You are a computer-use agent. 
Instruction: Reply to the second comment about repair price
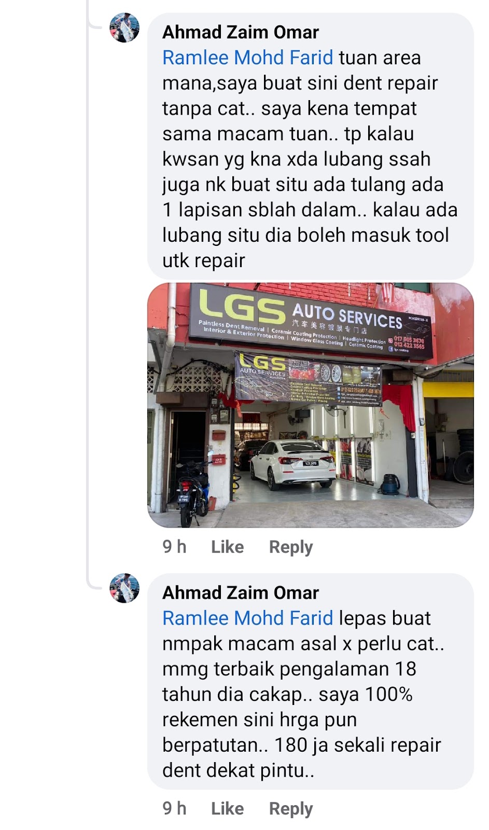click(x=291, y=808)
